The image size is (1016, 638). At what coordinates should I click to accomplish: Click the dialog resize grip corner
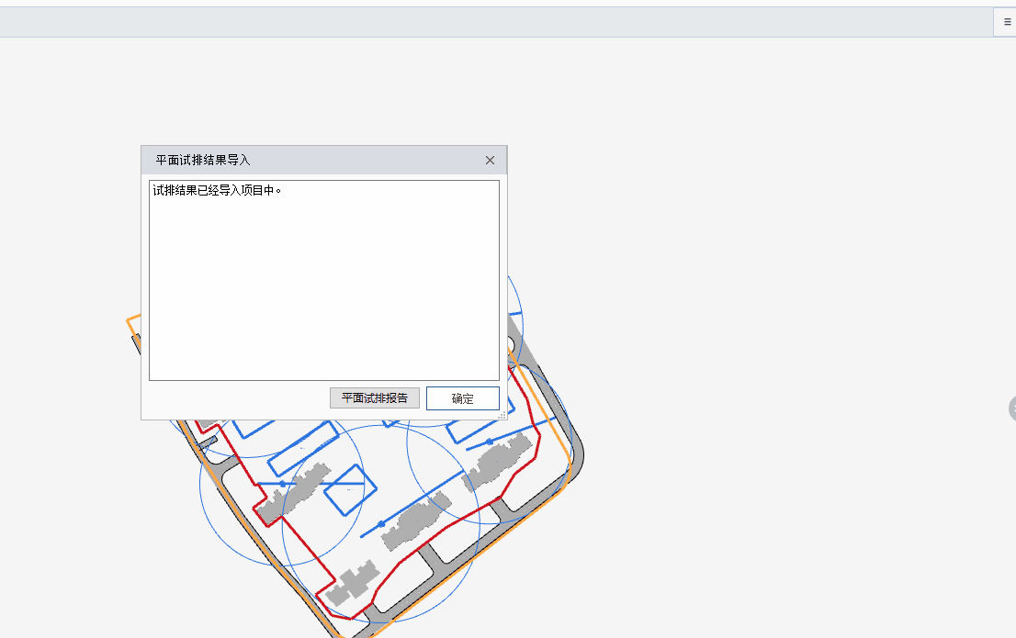[502, 415]
